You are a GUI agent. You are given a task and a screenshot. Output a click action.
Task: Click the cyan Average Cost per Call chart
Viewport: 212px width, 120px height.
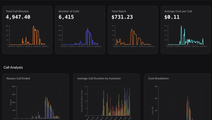click(187, 36)
